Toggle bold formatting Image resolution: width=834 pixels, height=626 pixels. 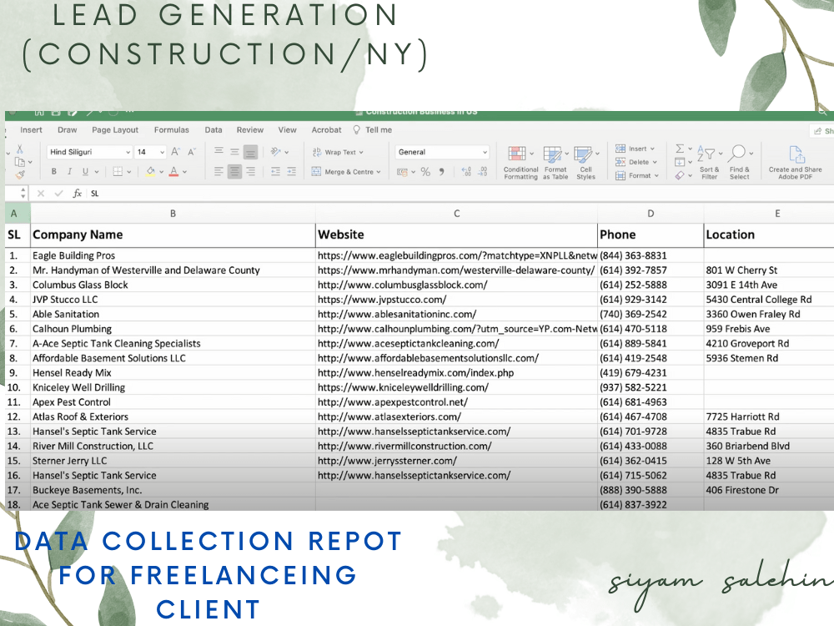(53, 171)
